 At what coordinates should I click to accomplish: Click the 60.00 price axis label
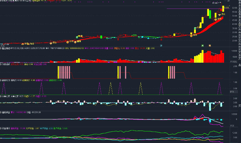point(235,8)
